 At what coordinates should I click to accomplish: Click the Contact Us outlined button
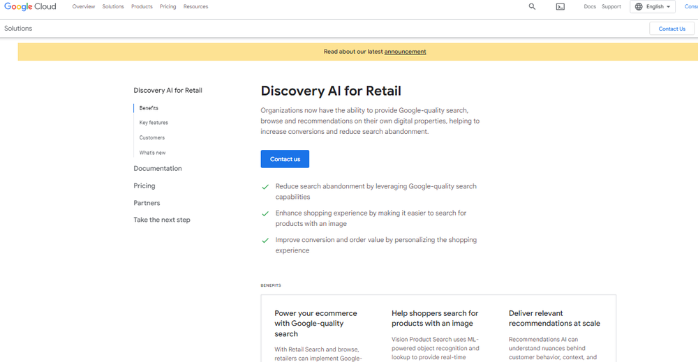(x=671, y=29)
